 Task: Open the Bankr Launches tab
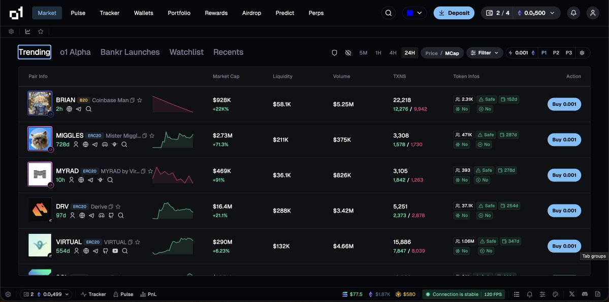(x=130, y=52)
